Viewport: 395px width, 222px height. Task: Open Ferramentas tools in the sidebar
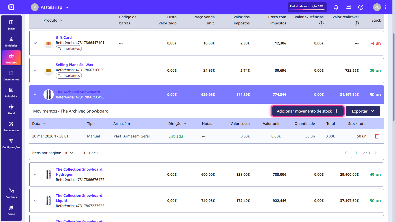point(11,126)
